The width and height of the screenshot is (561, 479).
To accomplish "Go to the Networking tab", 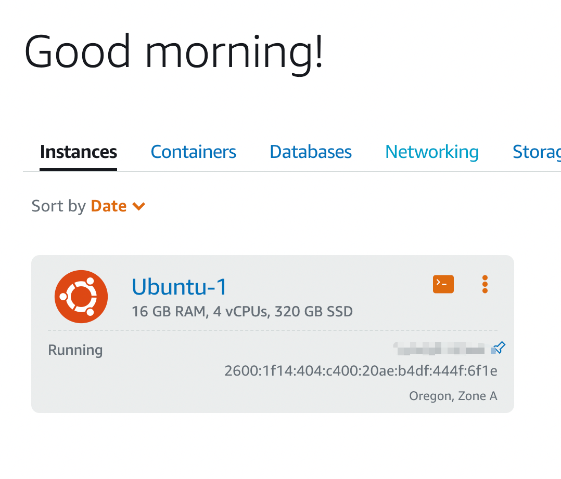I will [x=432, y=152].
